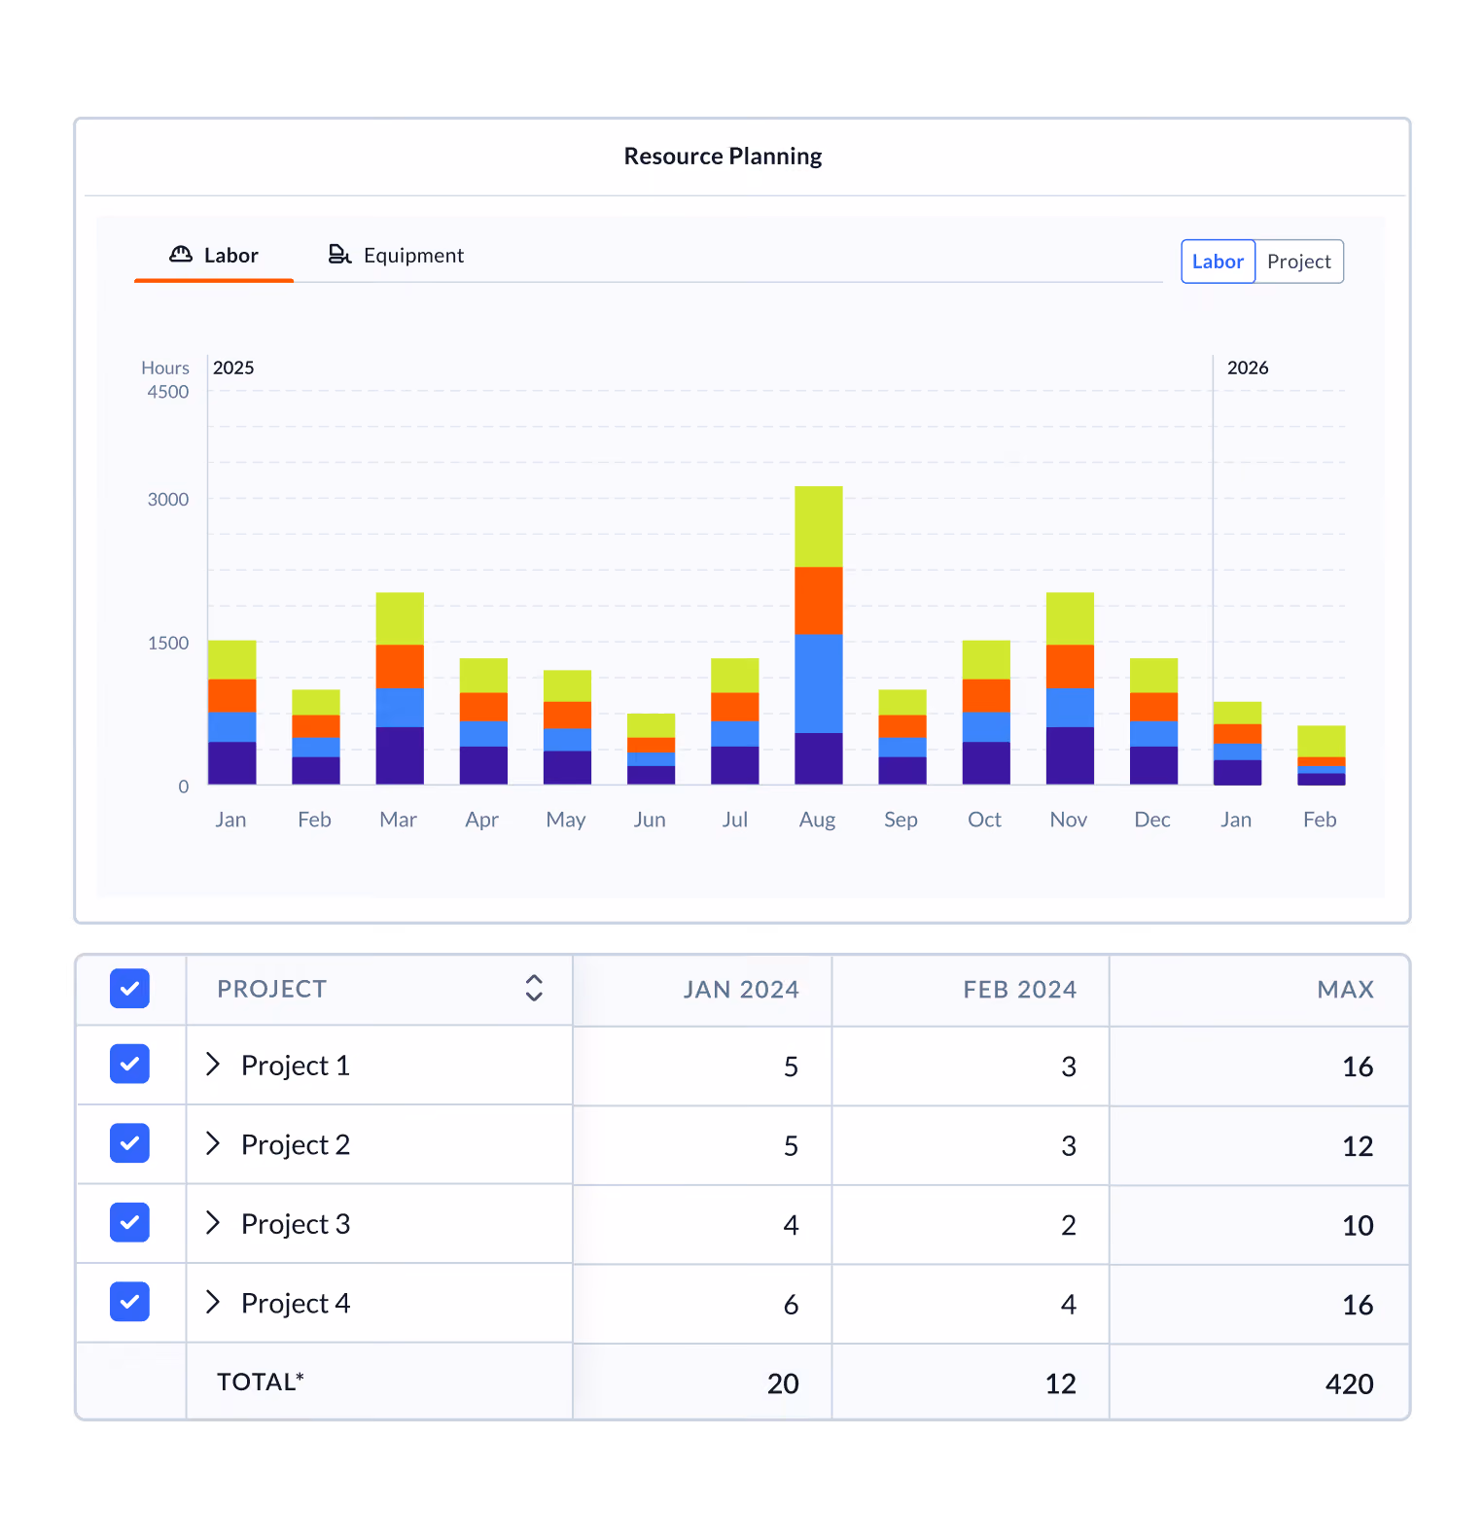
Task: Click the PROJECT column header label
Action: [x=272, y=989]
